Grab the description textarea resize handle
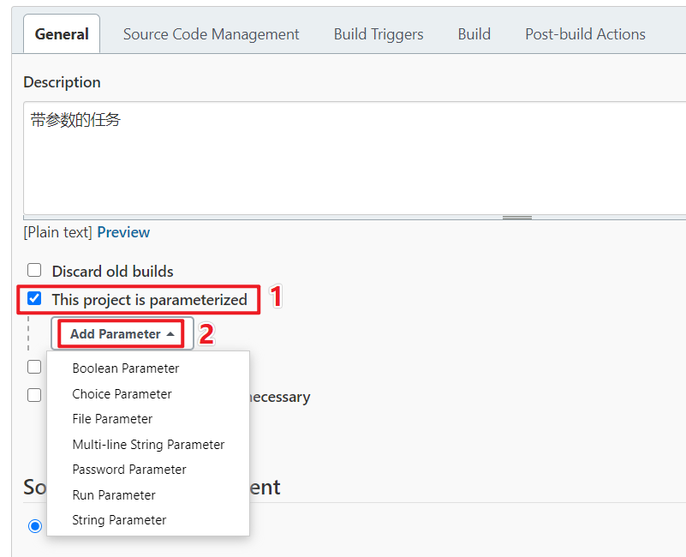Image resolution: width=686 pixels, height=557 pixels. coord(516,218)
